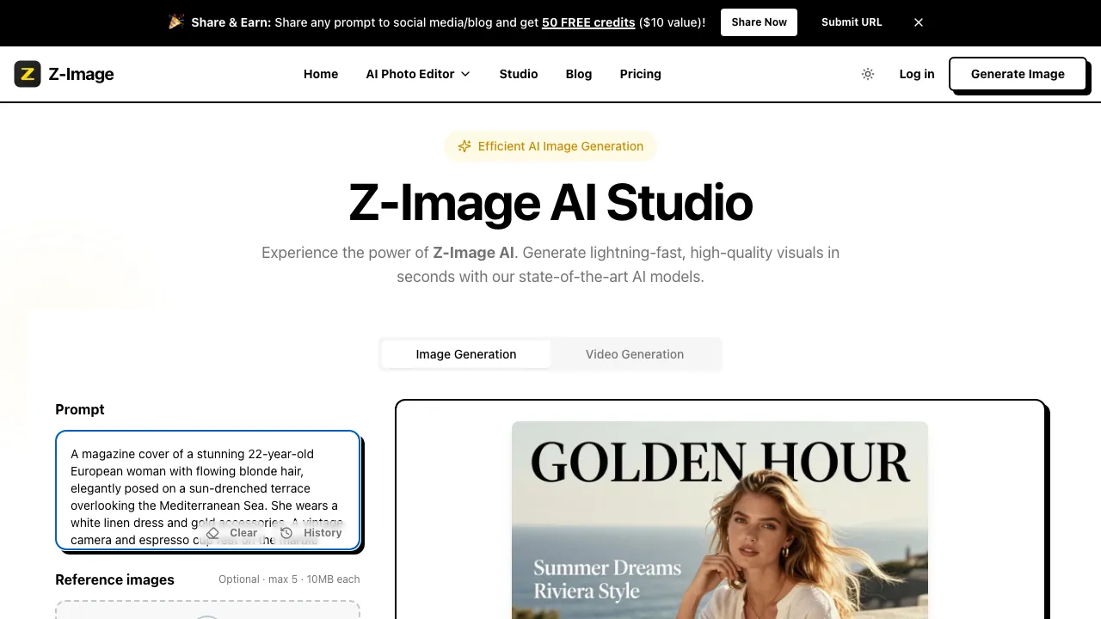Select the Image Generation tab
Viewport: 1101px width, 619px height.
tap(465, 354)
